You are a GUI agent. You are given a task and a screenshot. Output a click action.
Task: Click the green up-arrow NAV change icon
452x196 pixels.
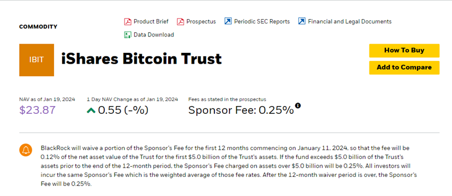tap(91, 111)
